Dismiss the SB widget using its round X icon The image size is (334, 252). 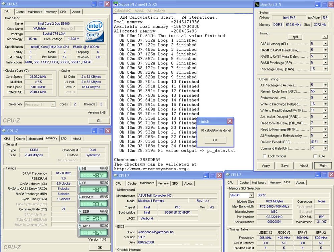[x=107, y=182]
